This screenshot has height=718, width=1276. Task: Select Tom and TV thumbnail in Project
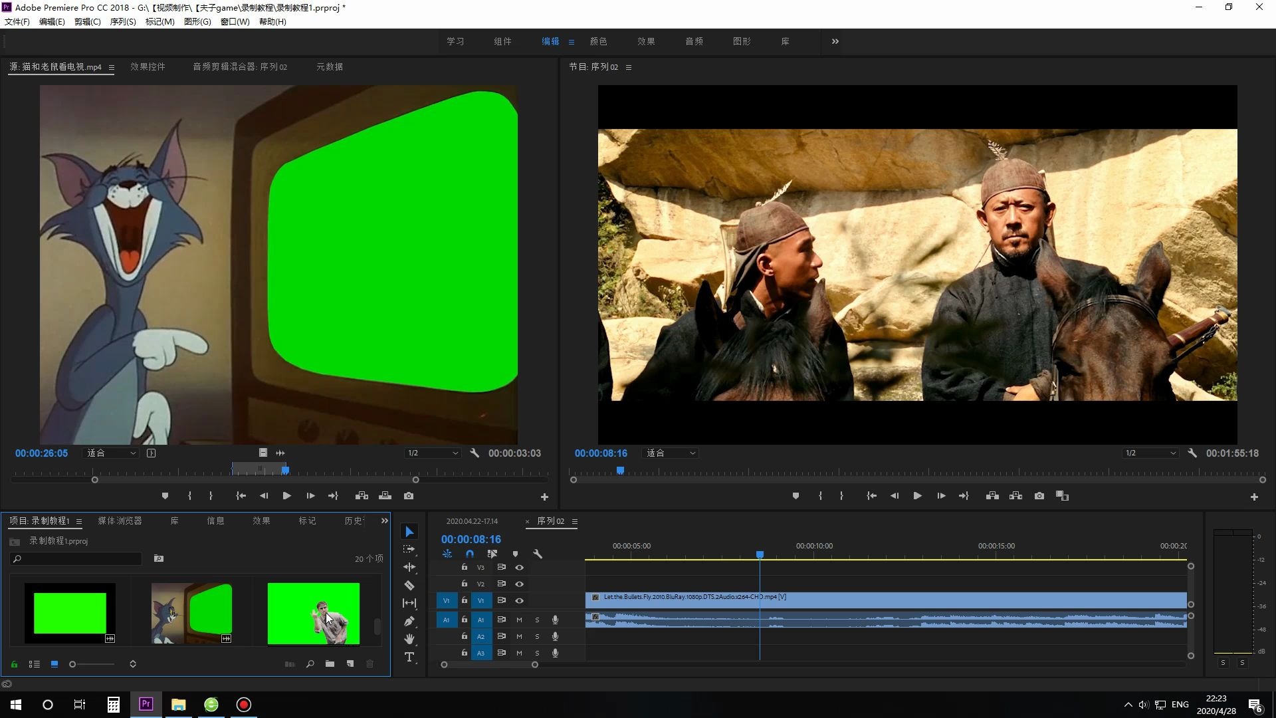click(x=191, y=613)
